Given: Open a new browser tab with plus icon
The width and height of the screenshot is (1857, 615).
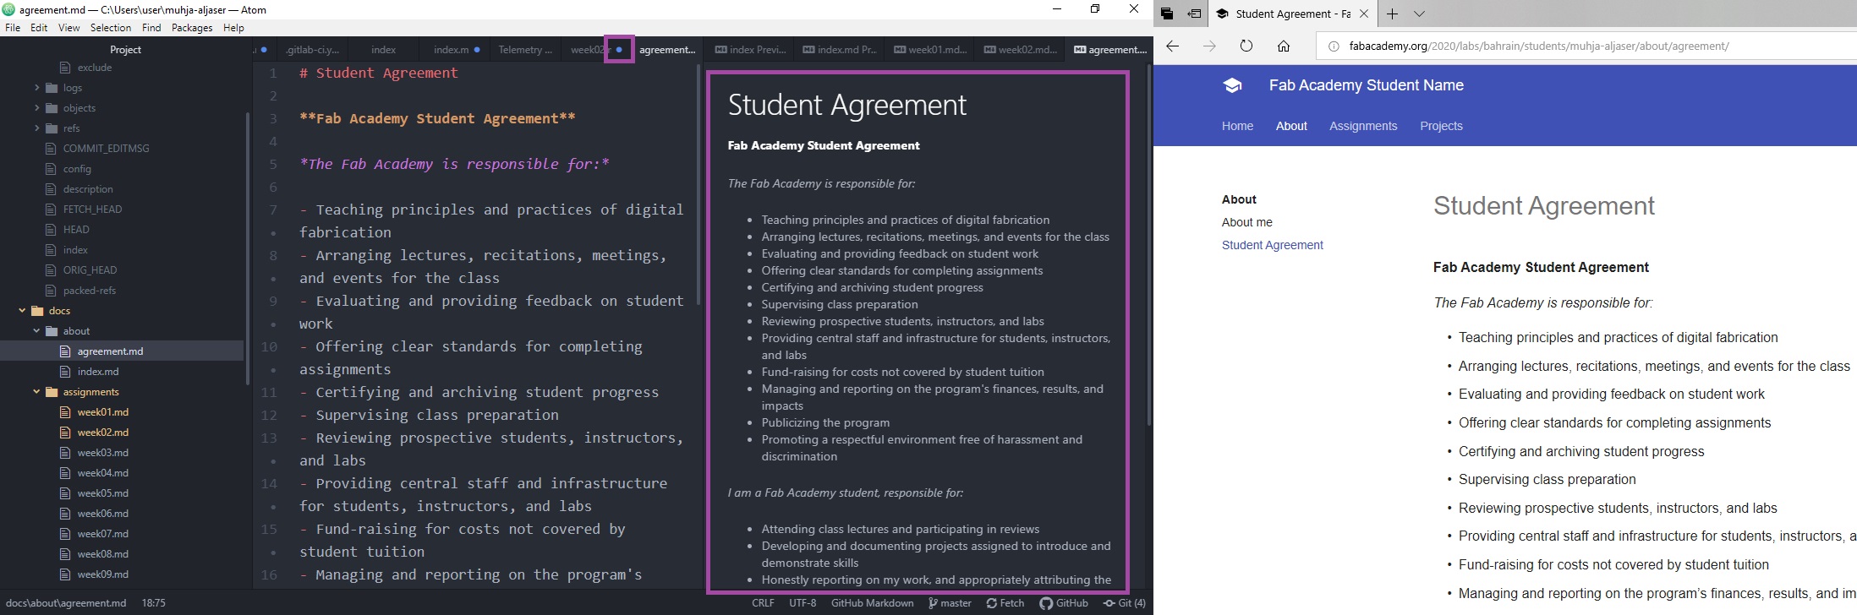Looking at the screenshot, I should coord(1392,14).
